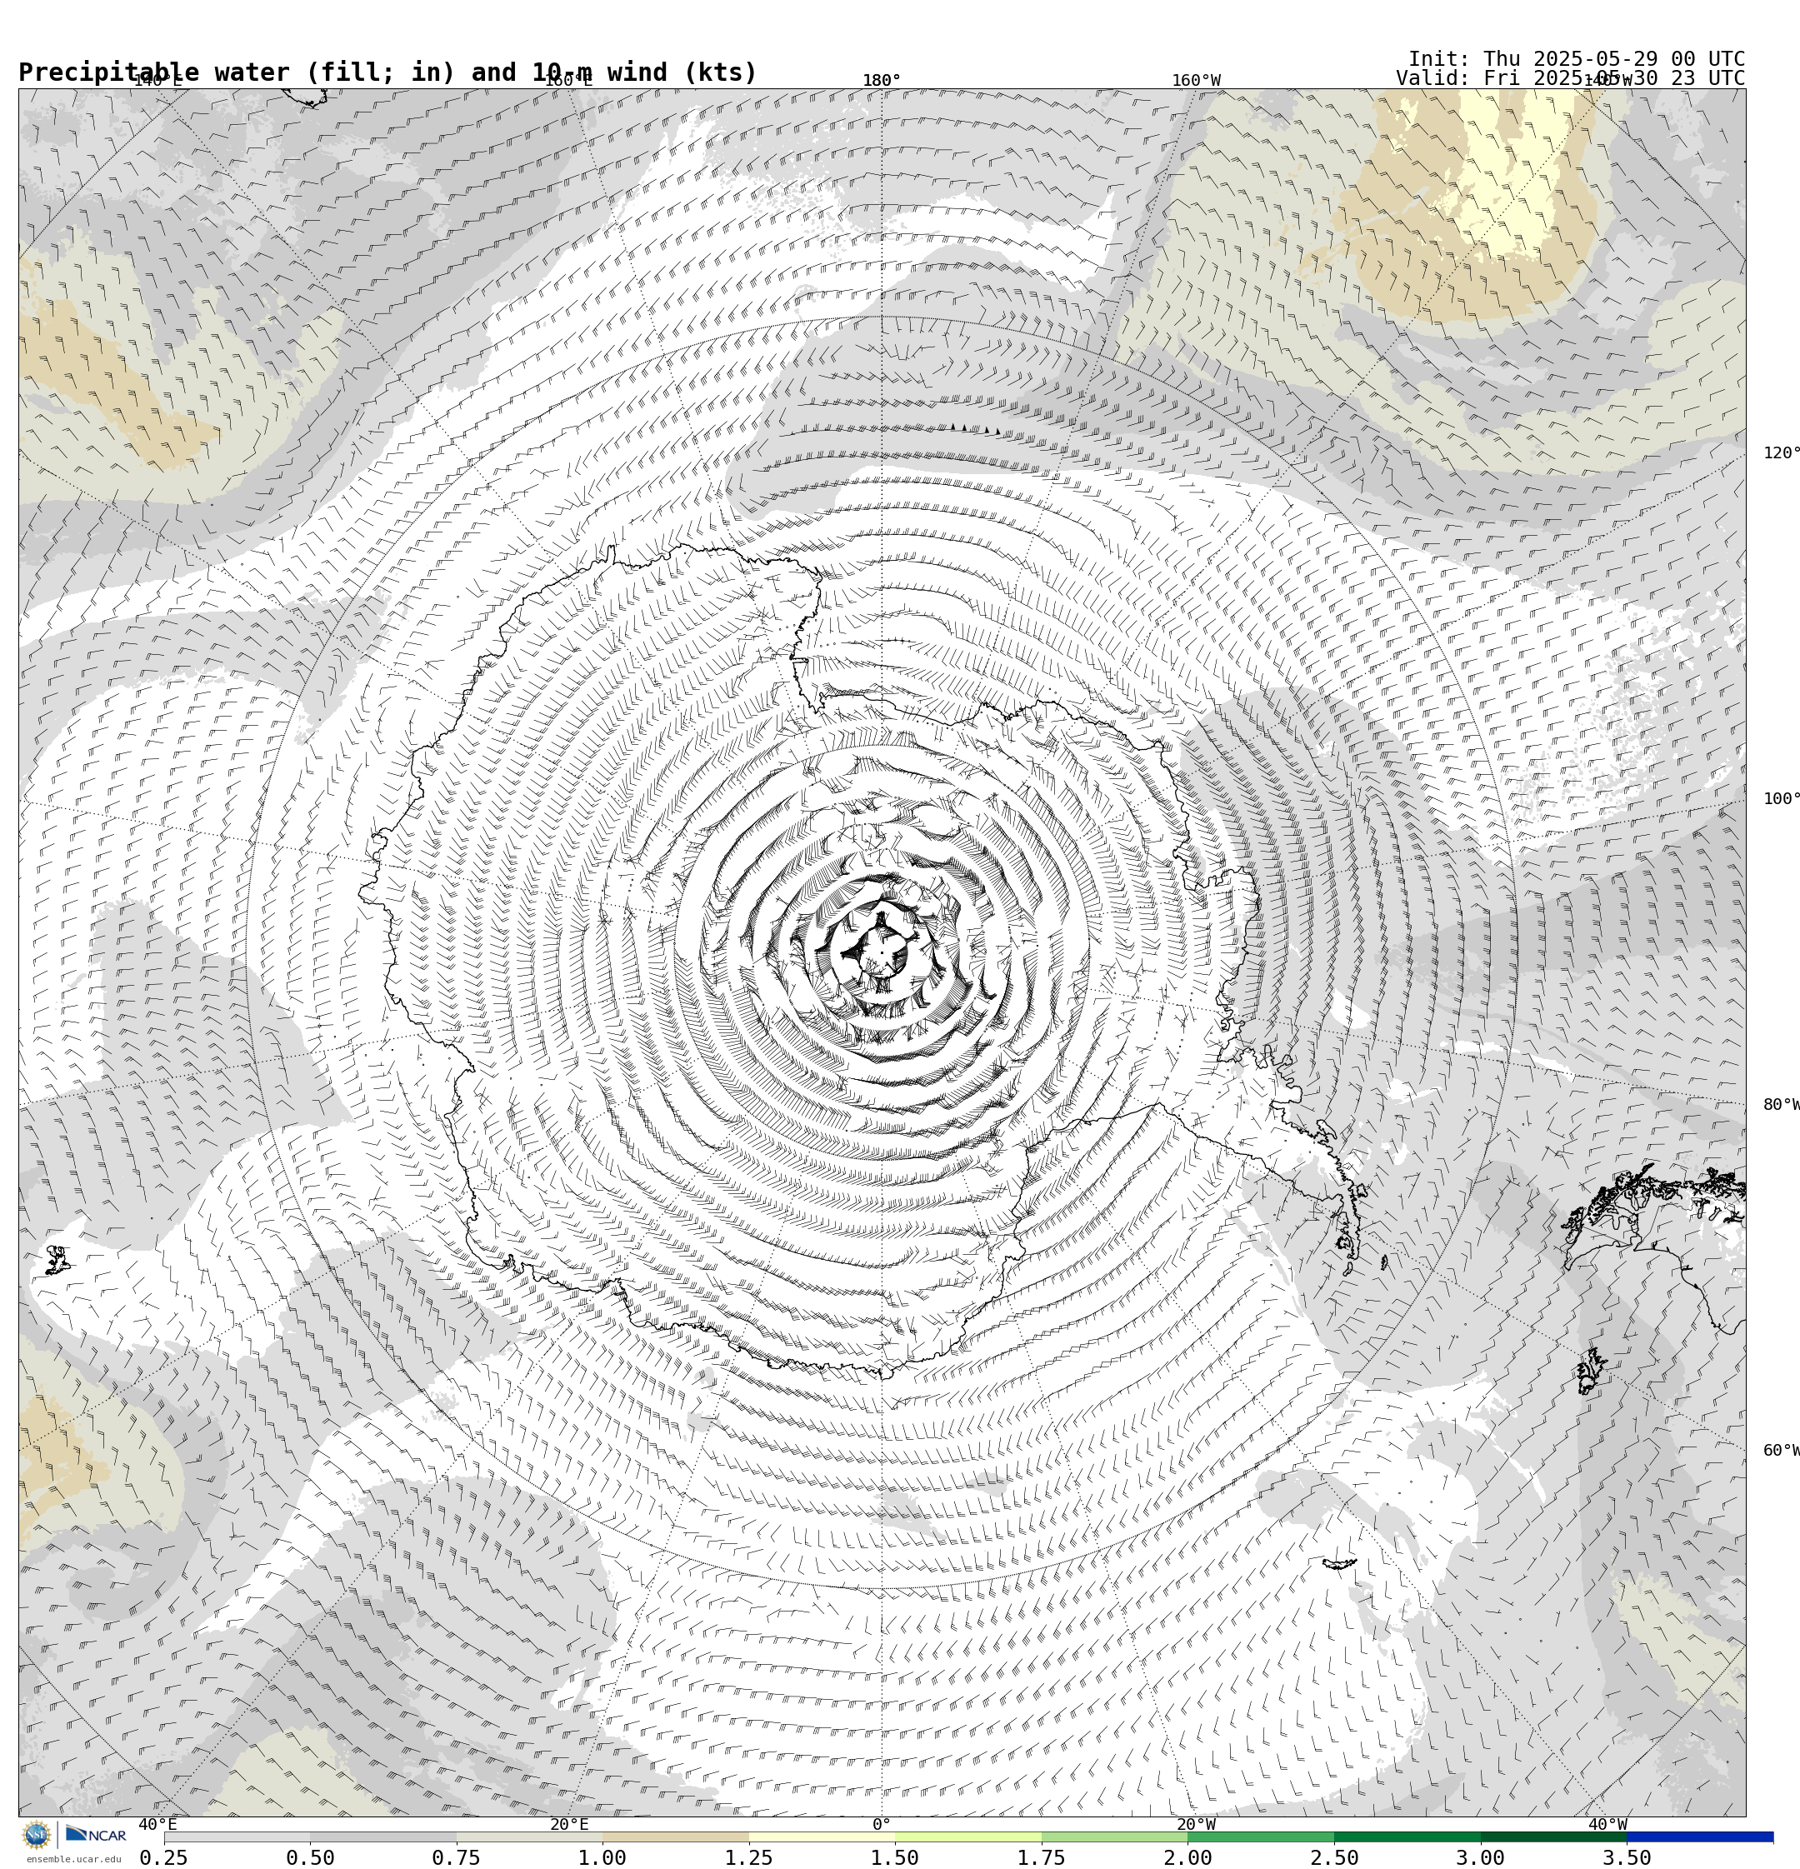Click the 2.50 colorbar label

(1334, 1857)
